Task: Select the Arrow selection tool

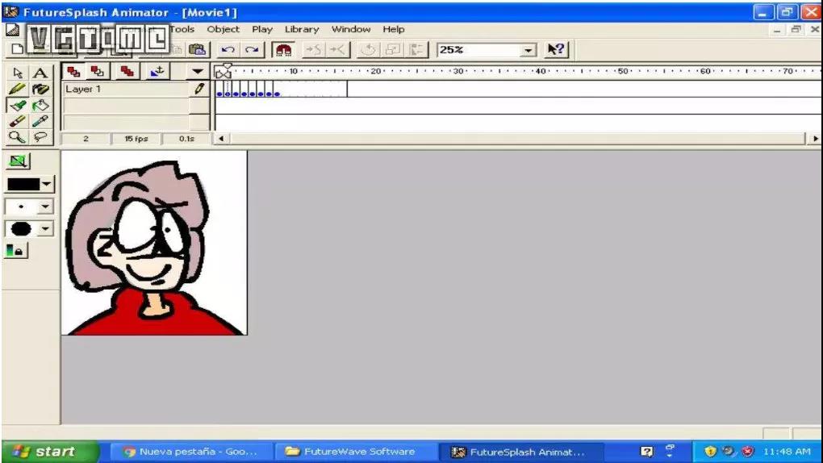Action: pos(17,73)
